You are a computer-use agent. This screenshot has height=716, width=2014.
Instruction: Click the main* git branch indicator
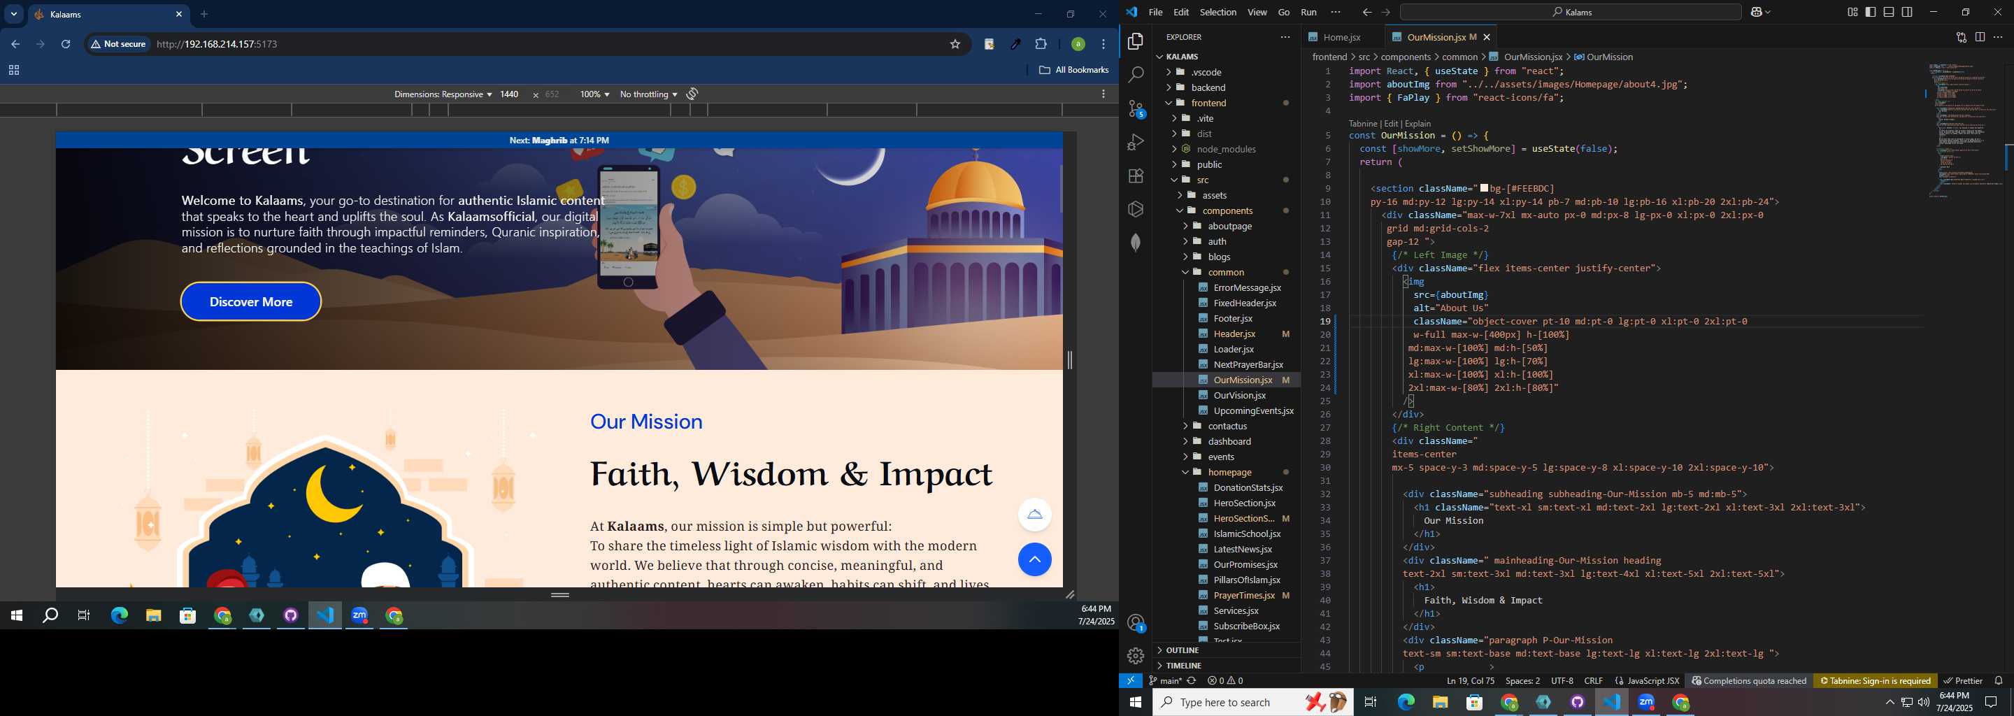point(1165,681)
